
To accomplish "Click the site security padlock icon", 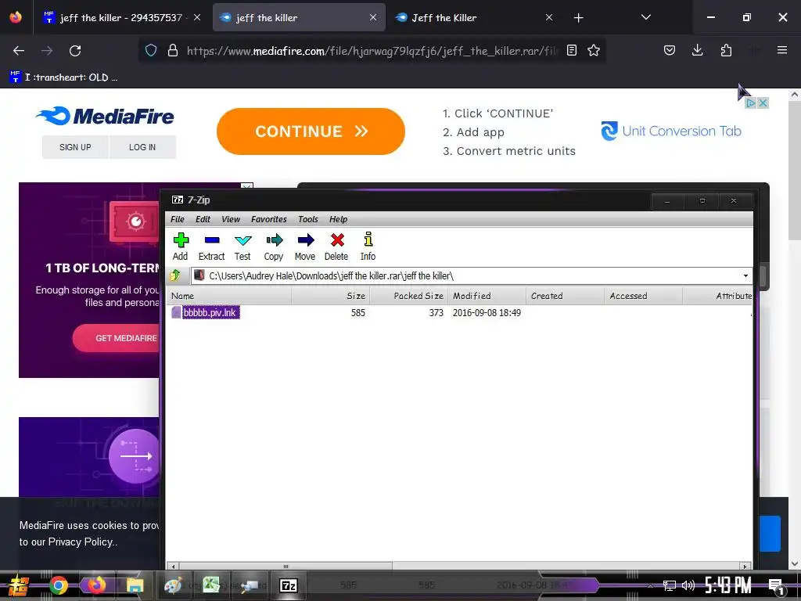I will (x=173, y=51).
